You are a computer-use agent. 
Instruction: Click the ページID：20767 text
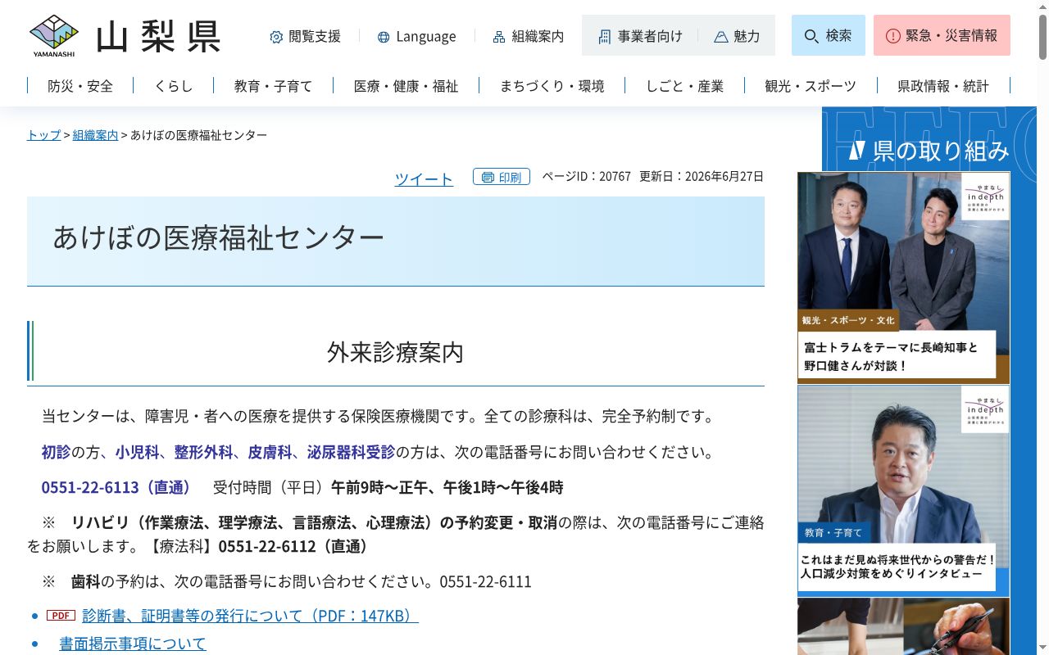[587, 176]
